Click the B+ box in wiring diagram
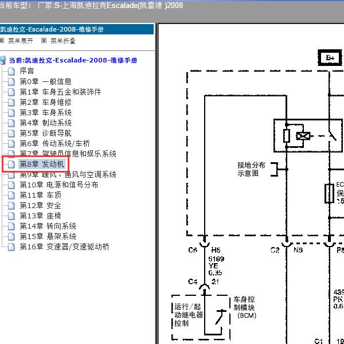The width and height of the screenshot is (344, 344). pos(330,58)
